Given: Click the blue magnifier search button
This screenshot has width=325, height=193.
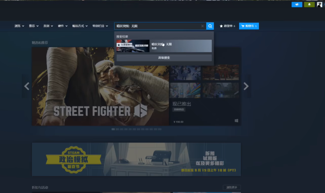Looking at the screenshot, I should click(210, 26).
